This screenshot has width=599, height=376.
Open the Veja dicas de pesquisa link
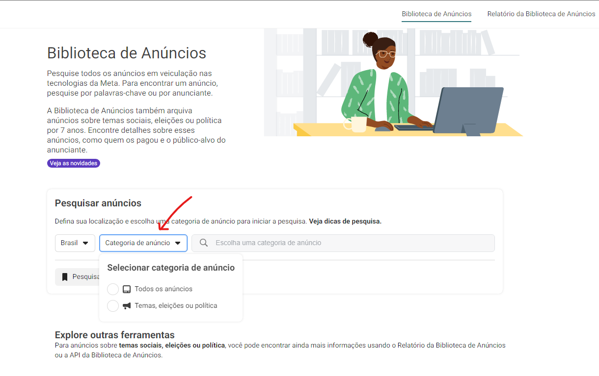(x=345, y=221)
